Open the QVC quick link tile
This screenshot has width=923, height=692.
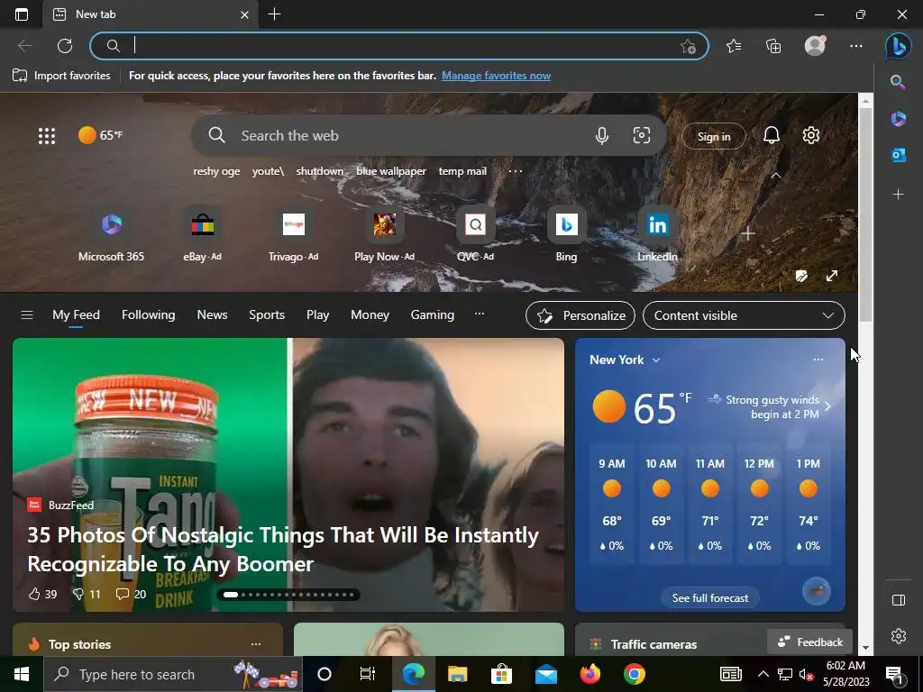(x=475, y=234)
